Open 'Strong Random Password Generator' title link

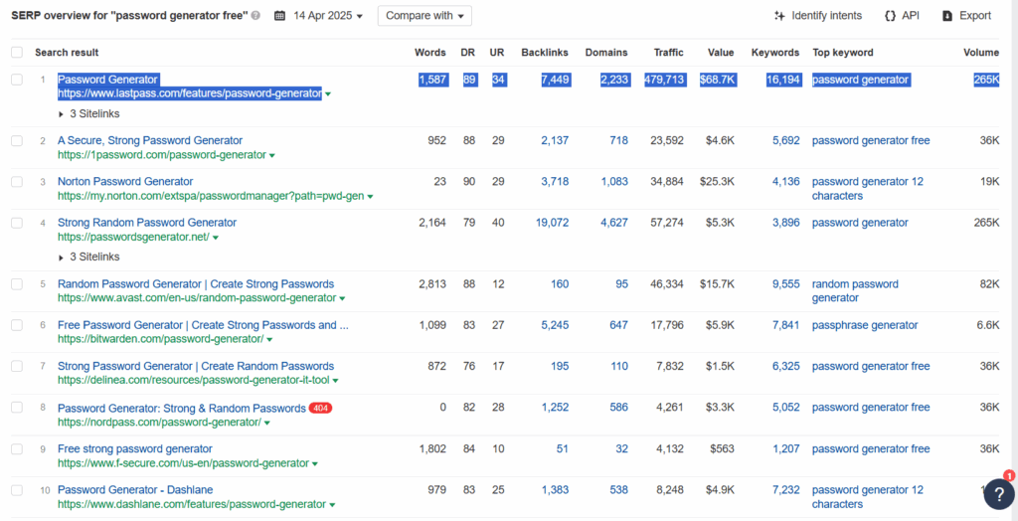(x=147, y=222)
